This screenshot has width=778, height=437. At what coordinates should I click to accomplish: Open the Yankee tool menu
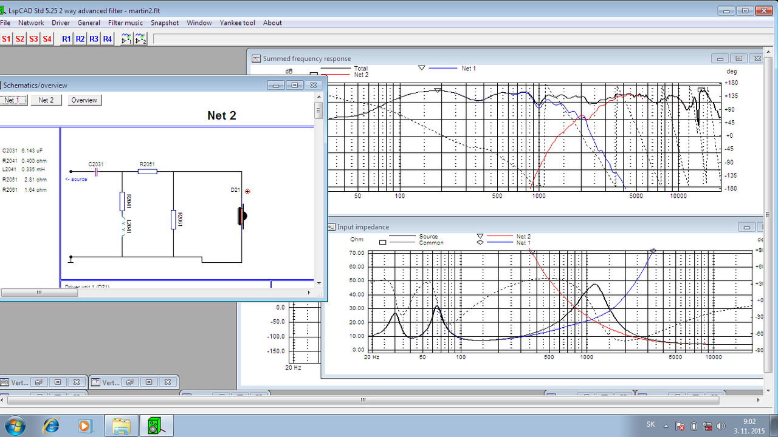click(236, 22)
